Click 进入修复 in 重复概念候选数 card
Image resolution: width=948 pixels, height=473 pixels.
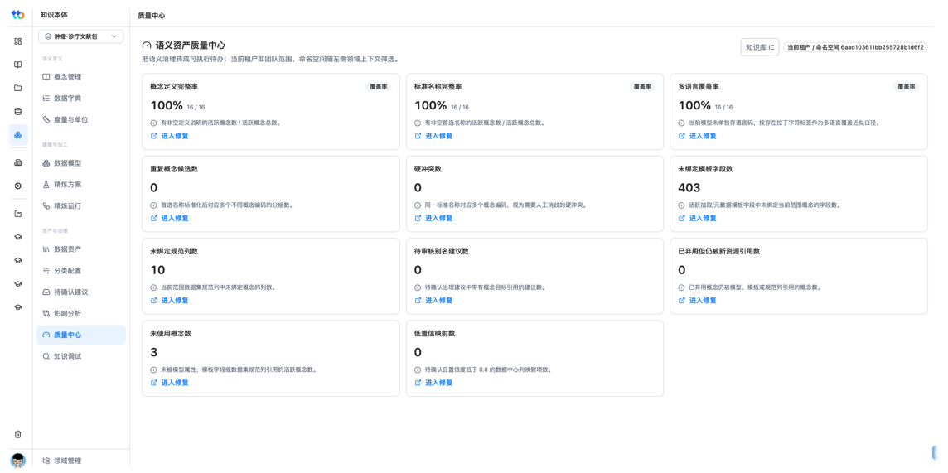tap(170, 218)
